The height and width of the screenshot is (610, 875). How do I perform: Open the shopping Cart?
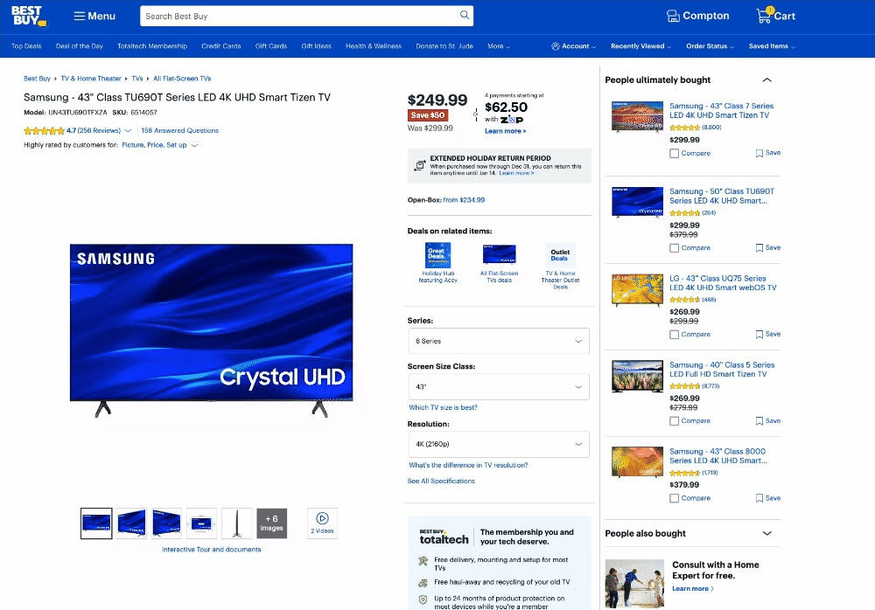pyautogui.click(x=775, y=16)
